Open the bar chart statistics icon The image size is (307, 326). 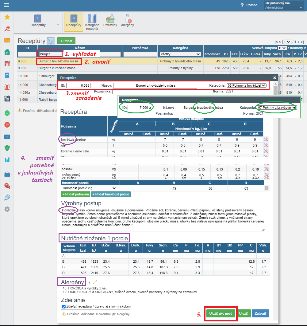[x=7, y=160]
